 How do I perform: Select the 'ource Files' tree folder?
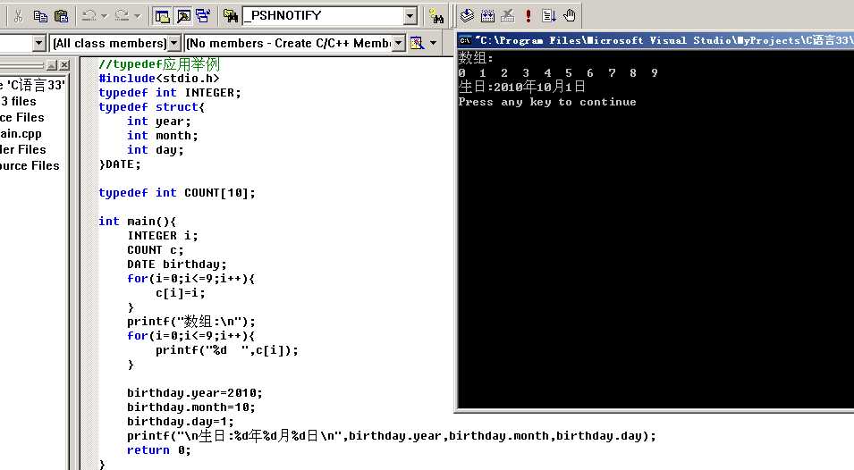coord(30,166)
